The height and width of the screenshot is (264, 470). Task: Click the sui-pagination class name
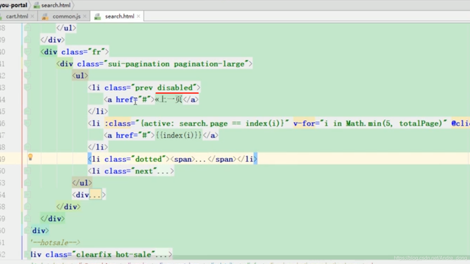139,64
